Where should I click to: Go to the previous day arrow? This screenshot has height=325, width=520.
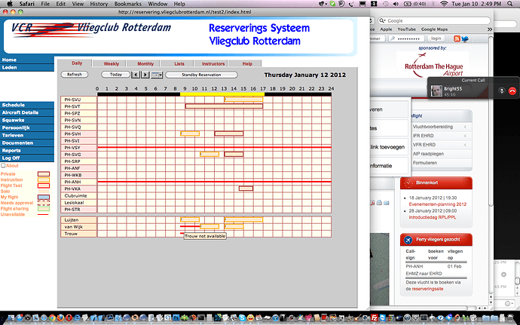click(136, 75)
